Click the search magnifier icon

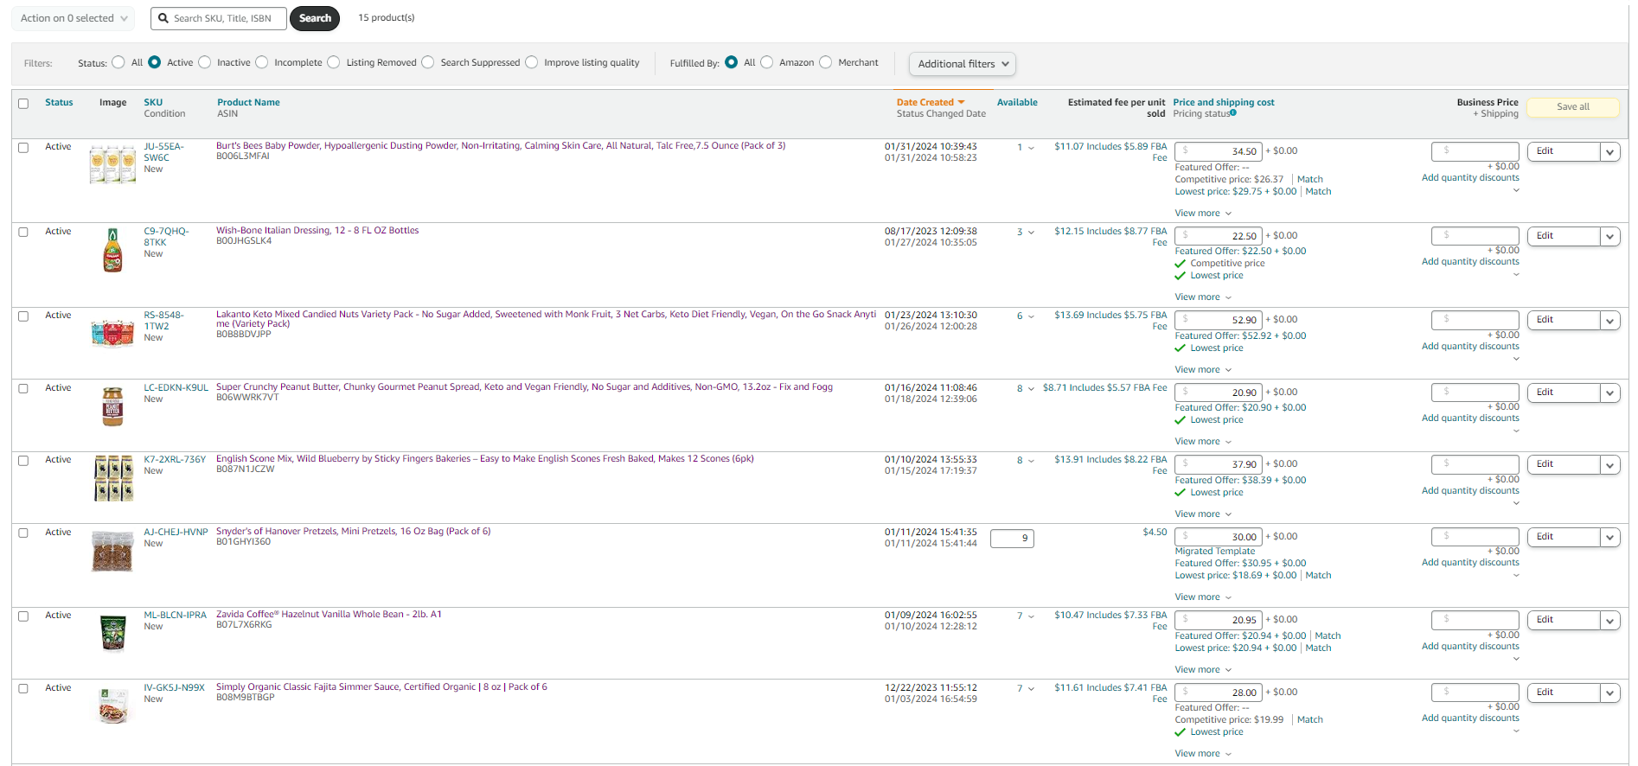[x=163, y=18]
